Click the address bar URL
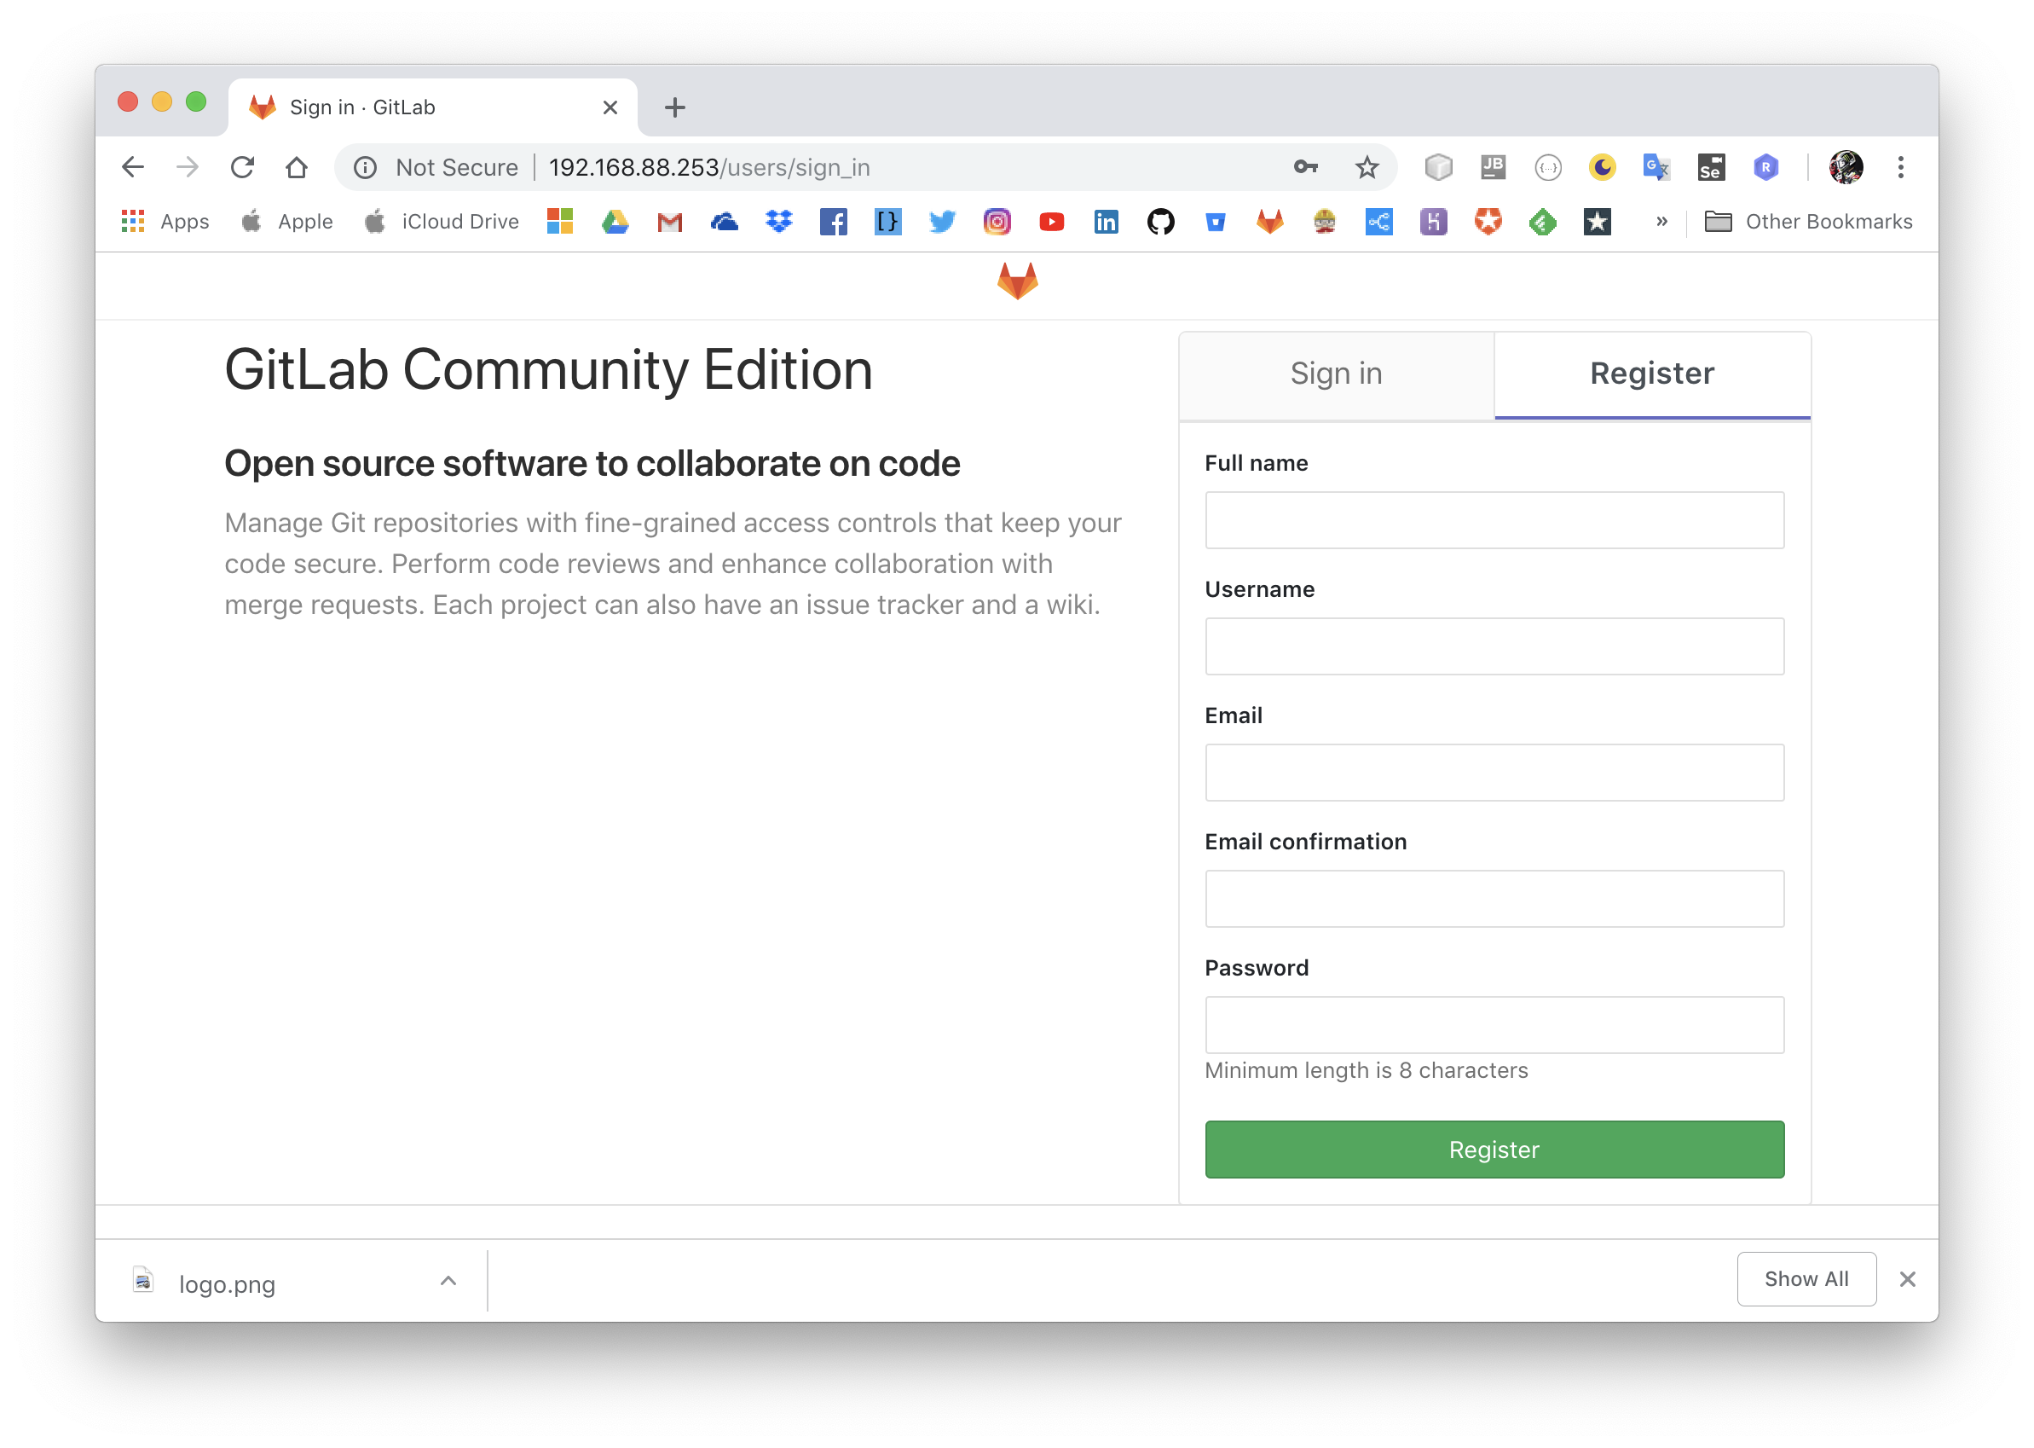The width and height of the screenshot is (2034, 1448). [709, 167]
